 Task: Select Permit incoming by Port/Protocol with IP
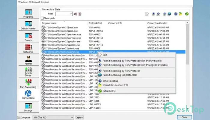136,61
